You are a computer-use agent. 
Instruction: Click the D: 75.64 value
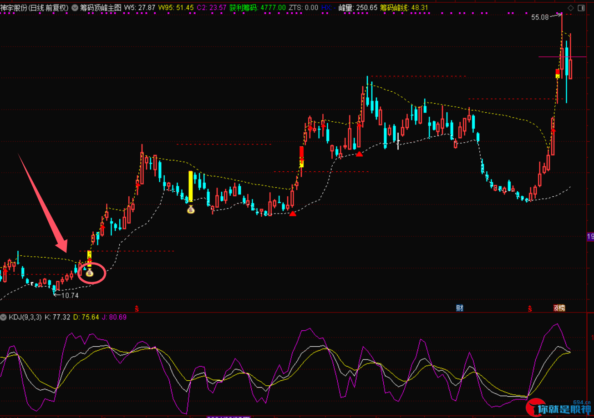pyautogui.click(x=86, y=317)
